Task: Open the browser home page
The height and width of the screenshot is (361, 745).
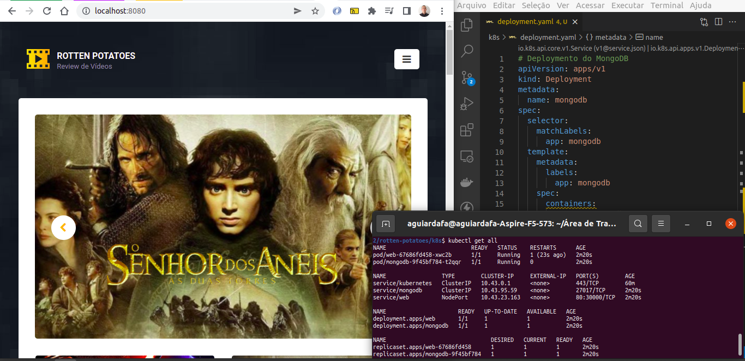Action: pos(64,11)
